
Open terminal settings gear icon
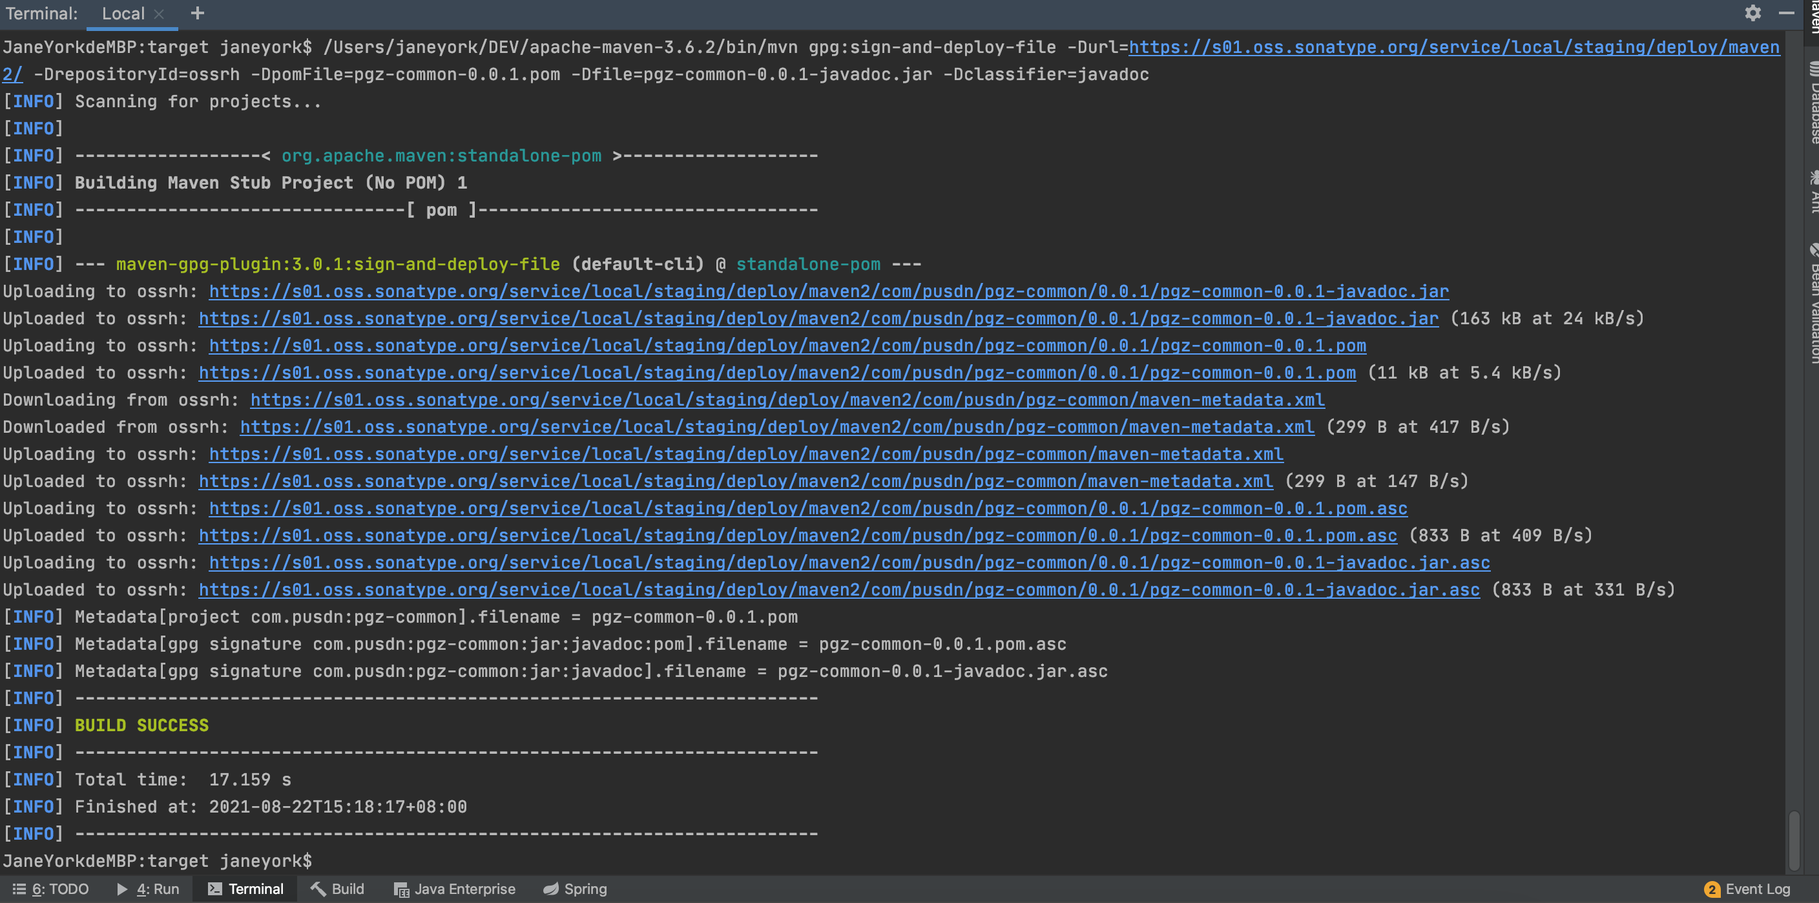(1752, 14)
